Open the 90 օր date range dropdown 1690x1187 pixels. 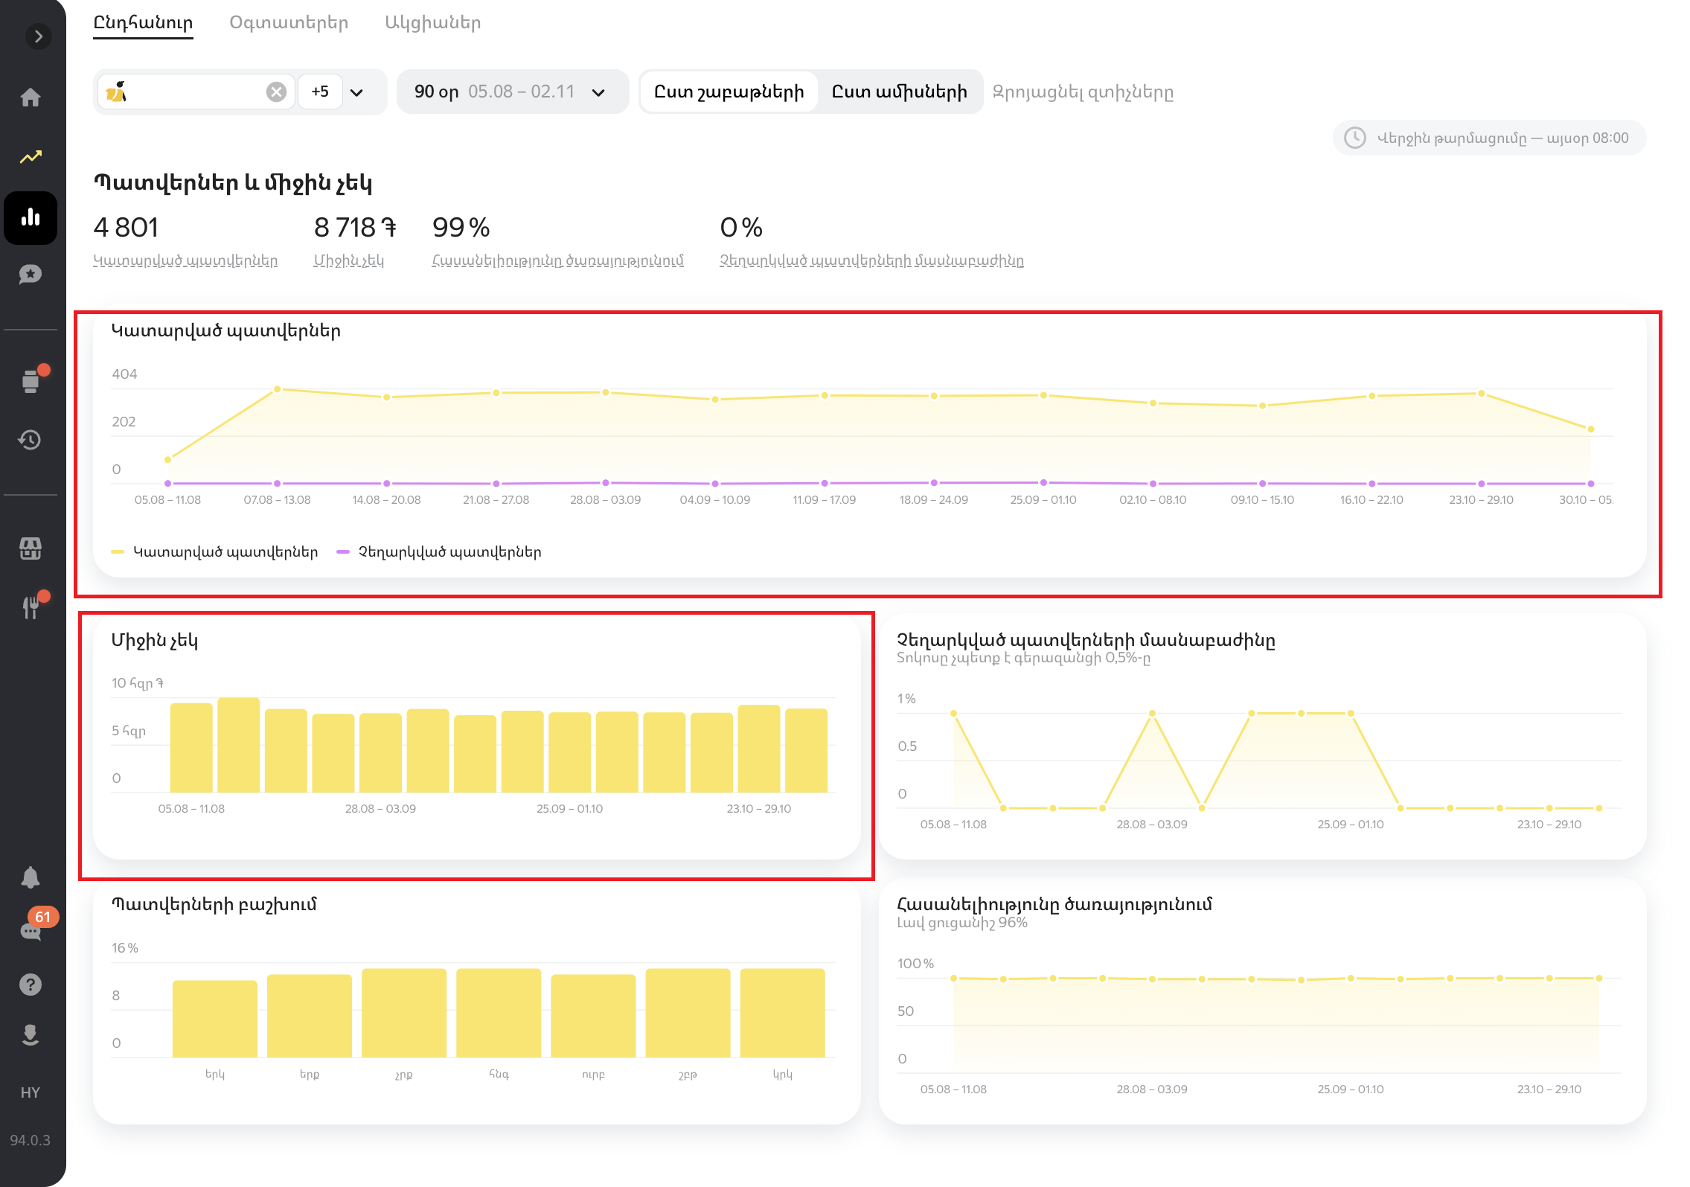[x=511, y=92]
